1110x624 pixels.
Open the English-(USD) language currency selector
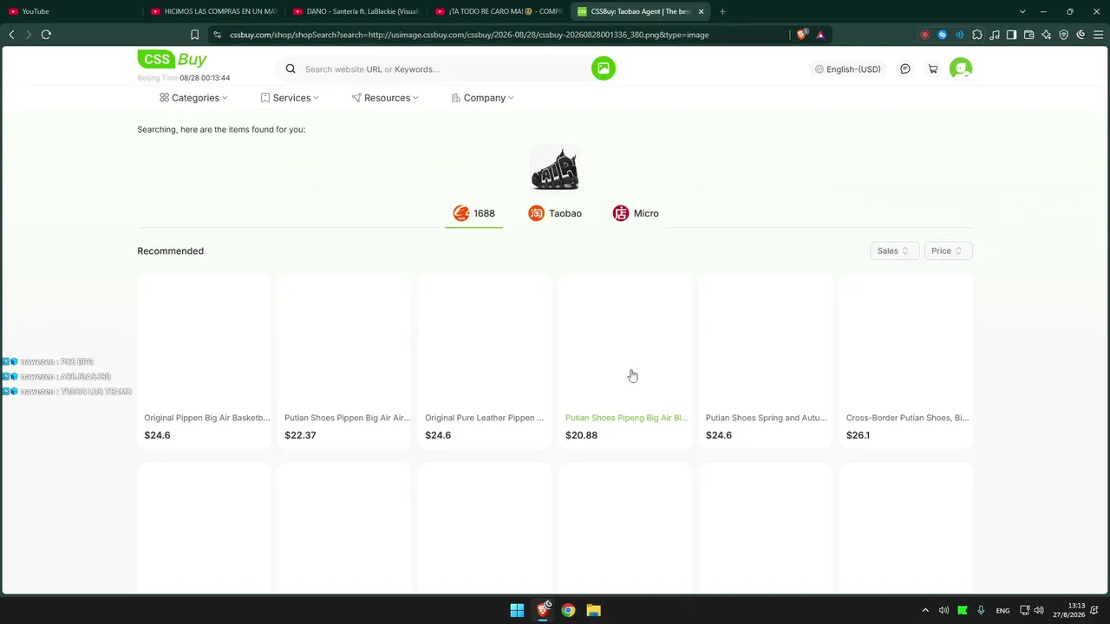[848, 69]
